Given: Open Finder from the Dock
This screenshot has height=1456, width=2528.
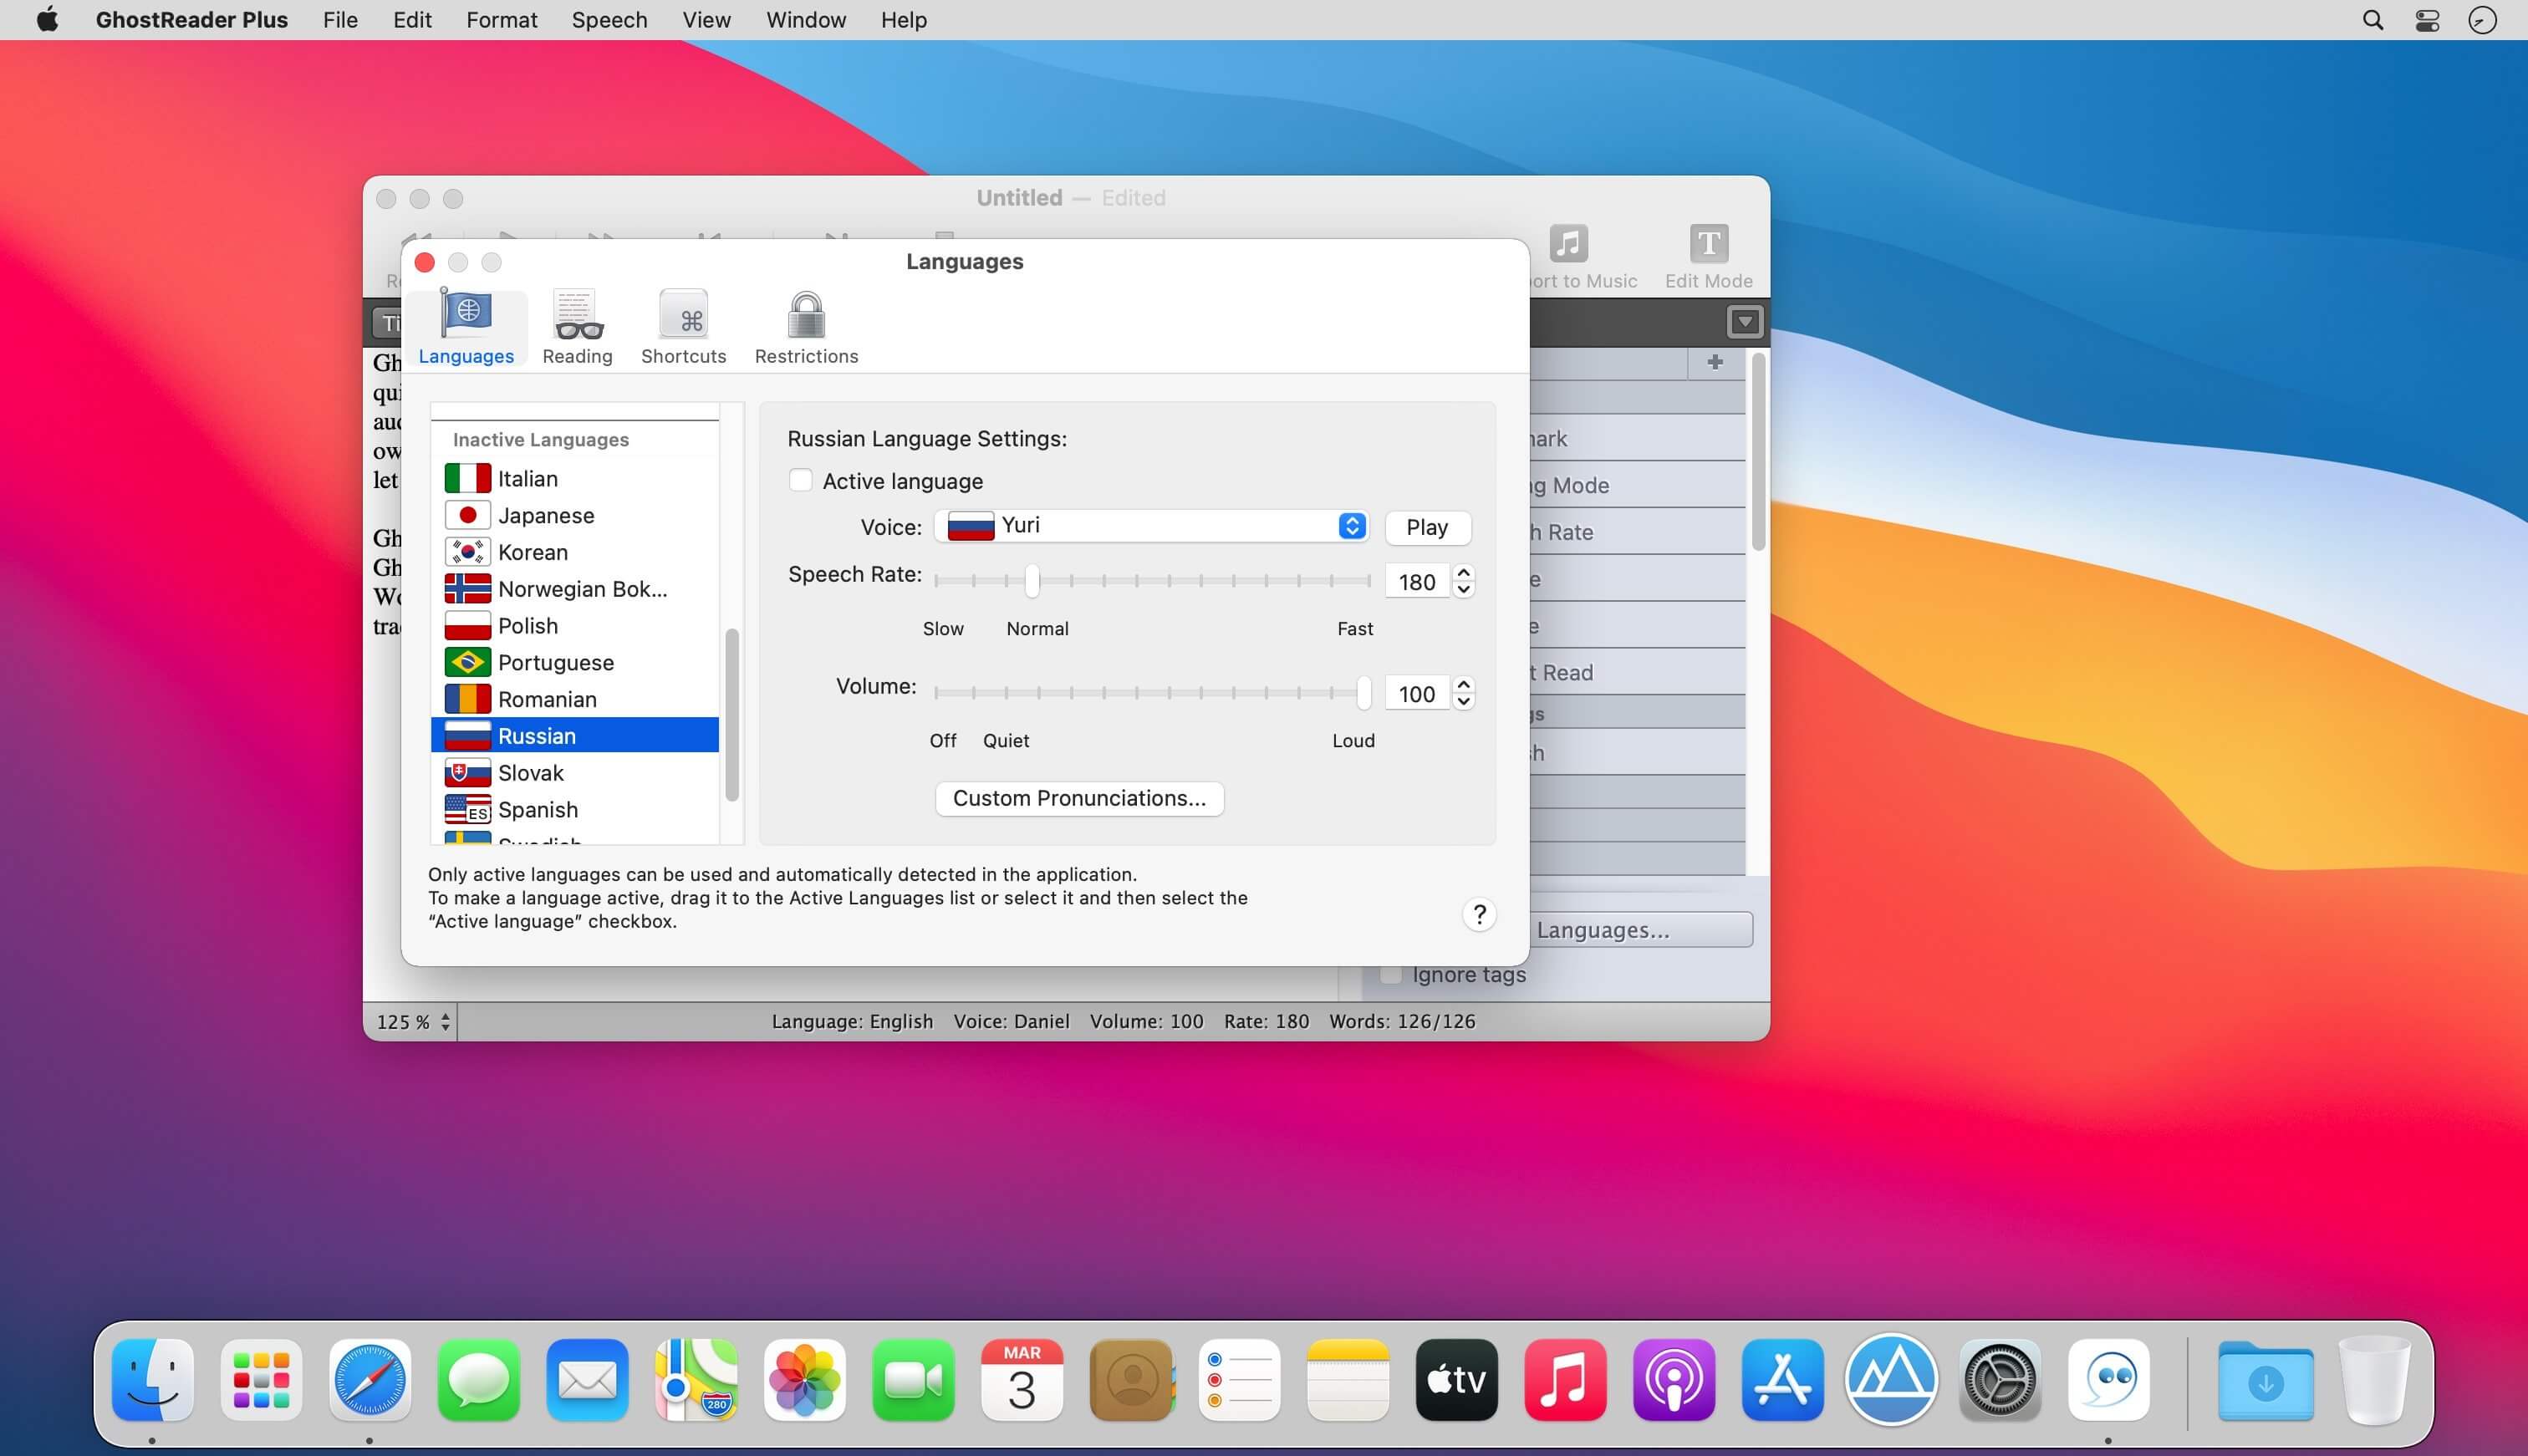Looking at the screenshot, I should [x=152, y=1379].
